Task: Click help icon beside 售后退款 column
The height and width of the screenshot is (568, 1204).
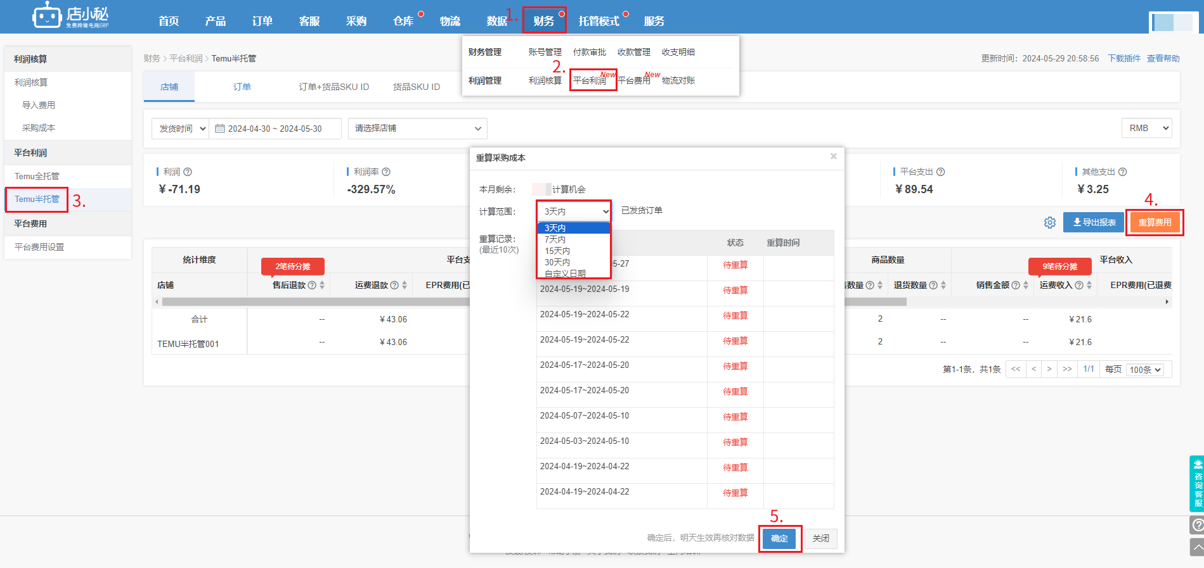Action: (x=312, y=285)
